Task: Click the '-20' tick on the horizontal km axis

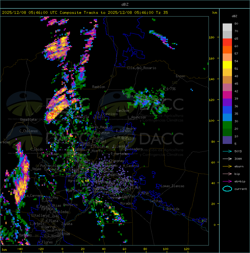Action: (x=41, y=249)
